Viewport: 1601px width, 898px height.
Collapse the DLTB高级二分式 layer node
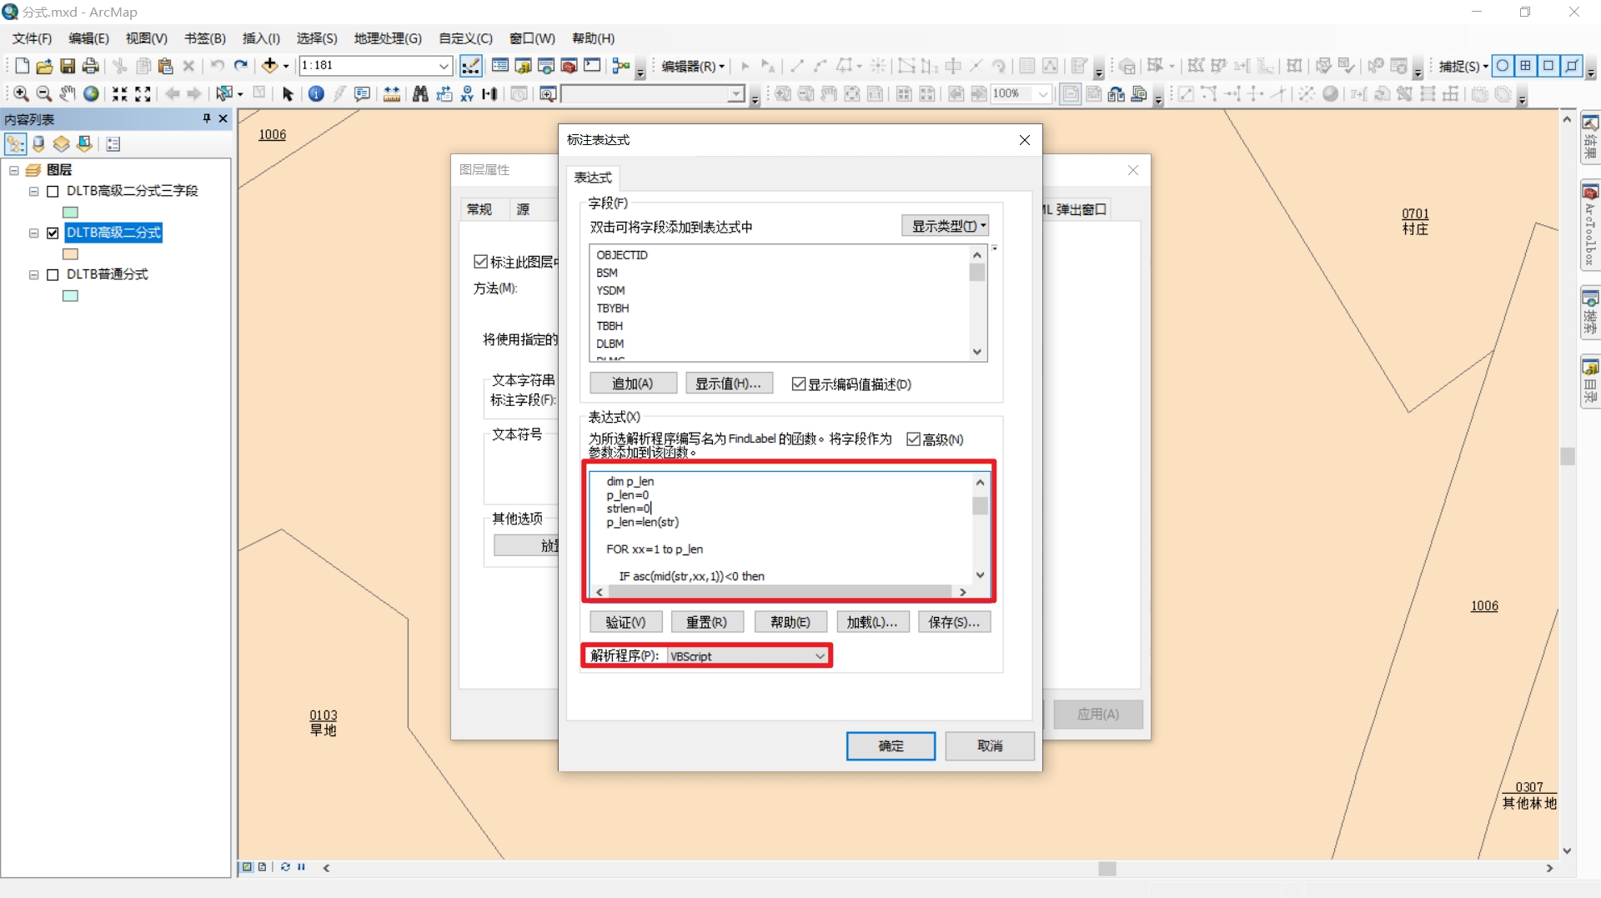pyautogui.click(x=34, y=233)
